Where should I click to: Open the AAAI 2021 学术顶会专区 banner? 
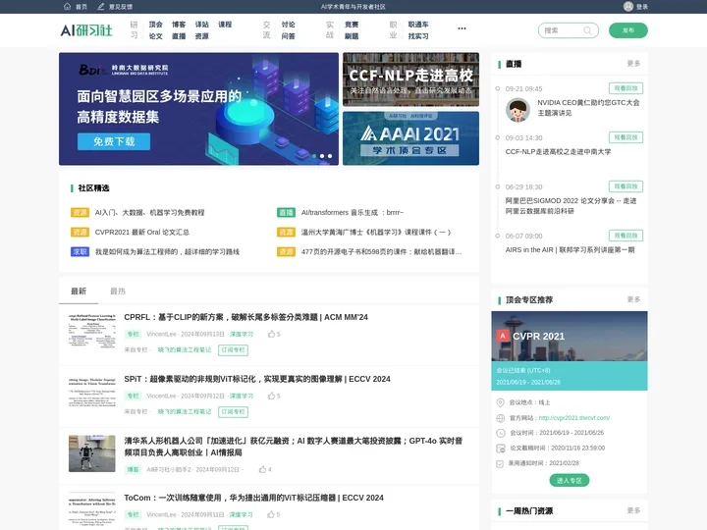(x=410, y=138)
